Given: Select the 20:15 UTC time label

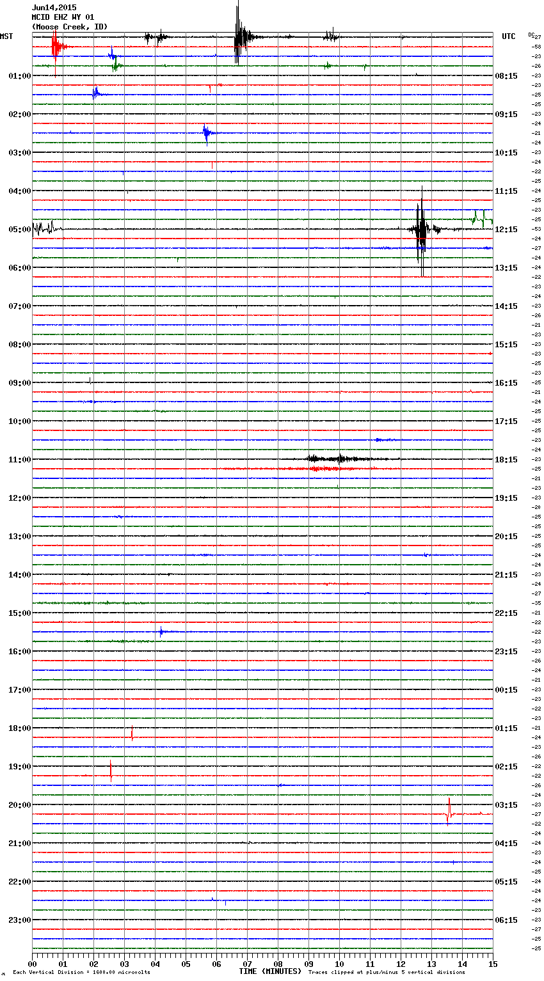Looking at the screenshot, I should point(506,537).
